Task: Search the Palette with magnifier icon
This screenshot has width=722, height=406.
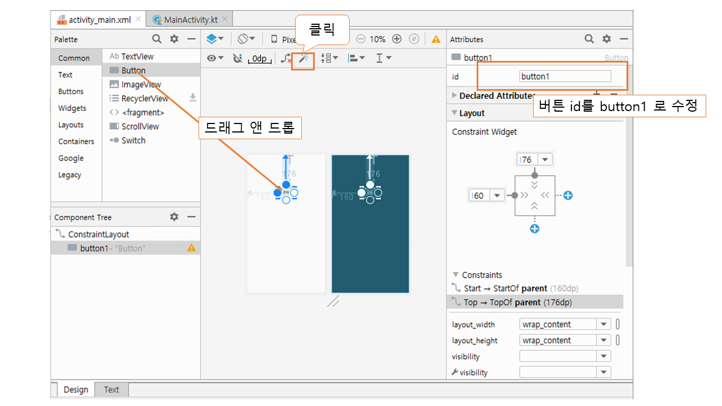Action: tap(157, 39)
